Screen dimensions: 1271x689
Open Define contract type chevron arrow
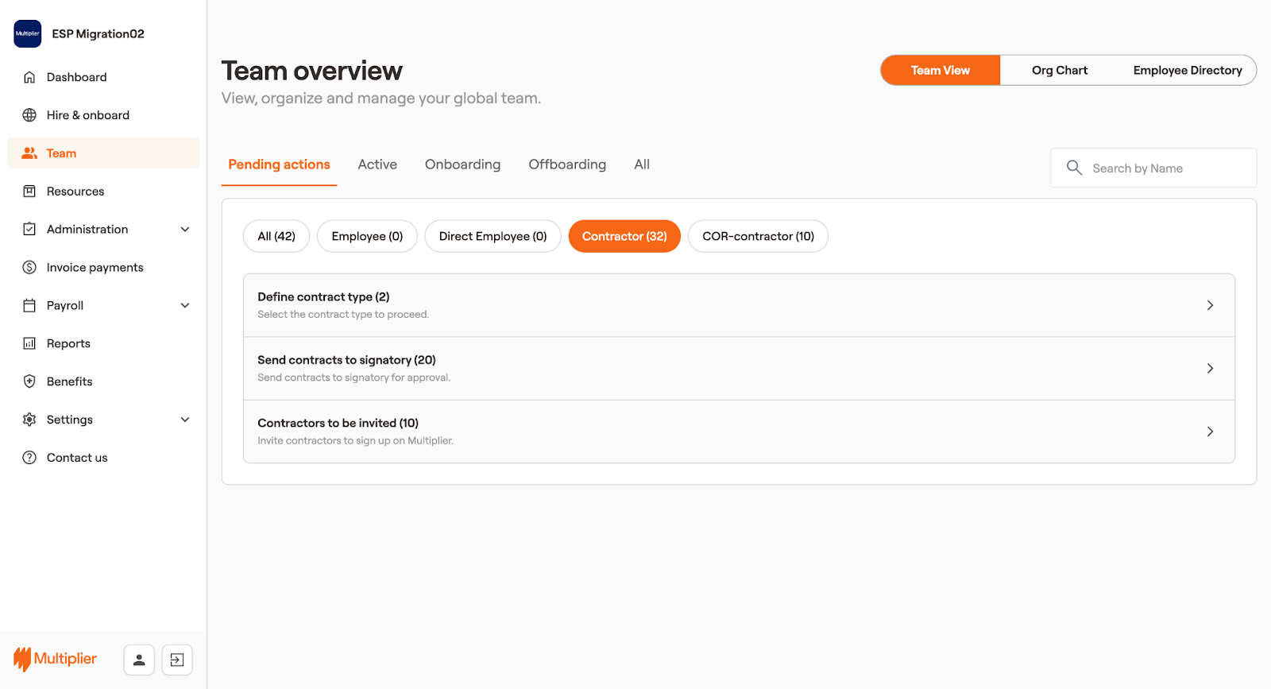coord(1210,305)
